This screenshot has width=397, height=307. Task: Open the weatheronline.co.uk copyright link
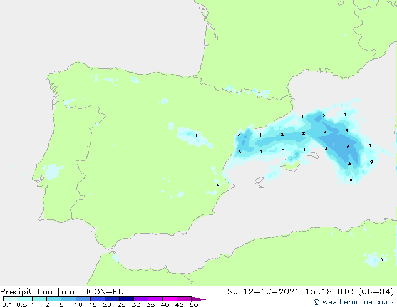353,302
